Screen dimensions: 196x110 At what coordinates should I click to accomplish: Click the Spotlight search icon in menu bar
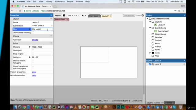point(167,2)
